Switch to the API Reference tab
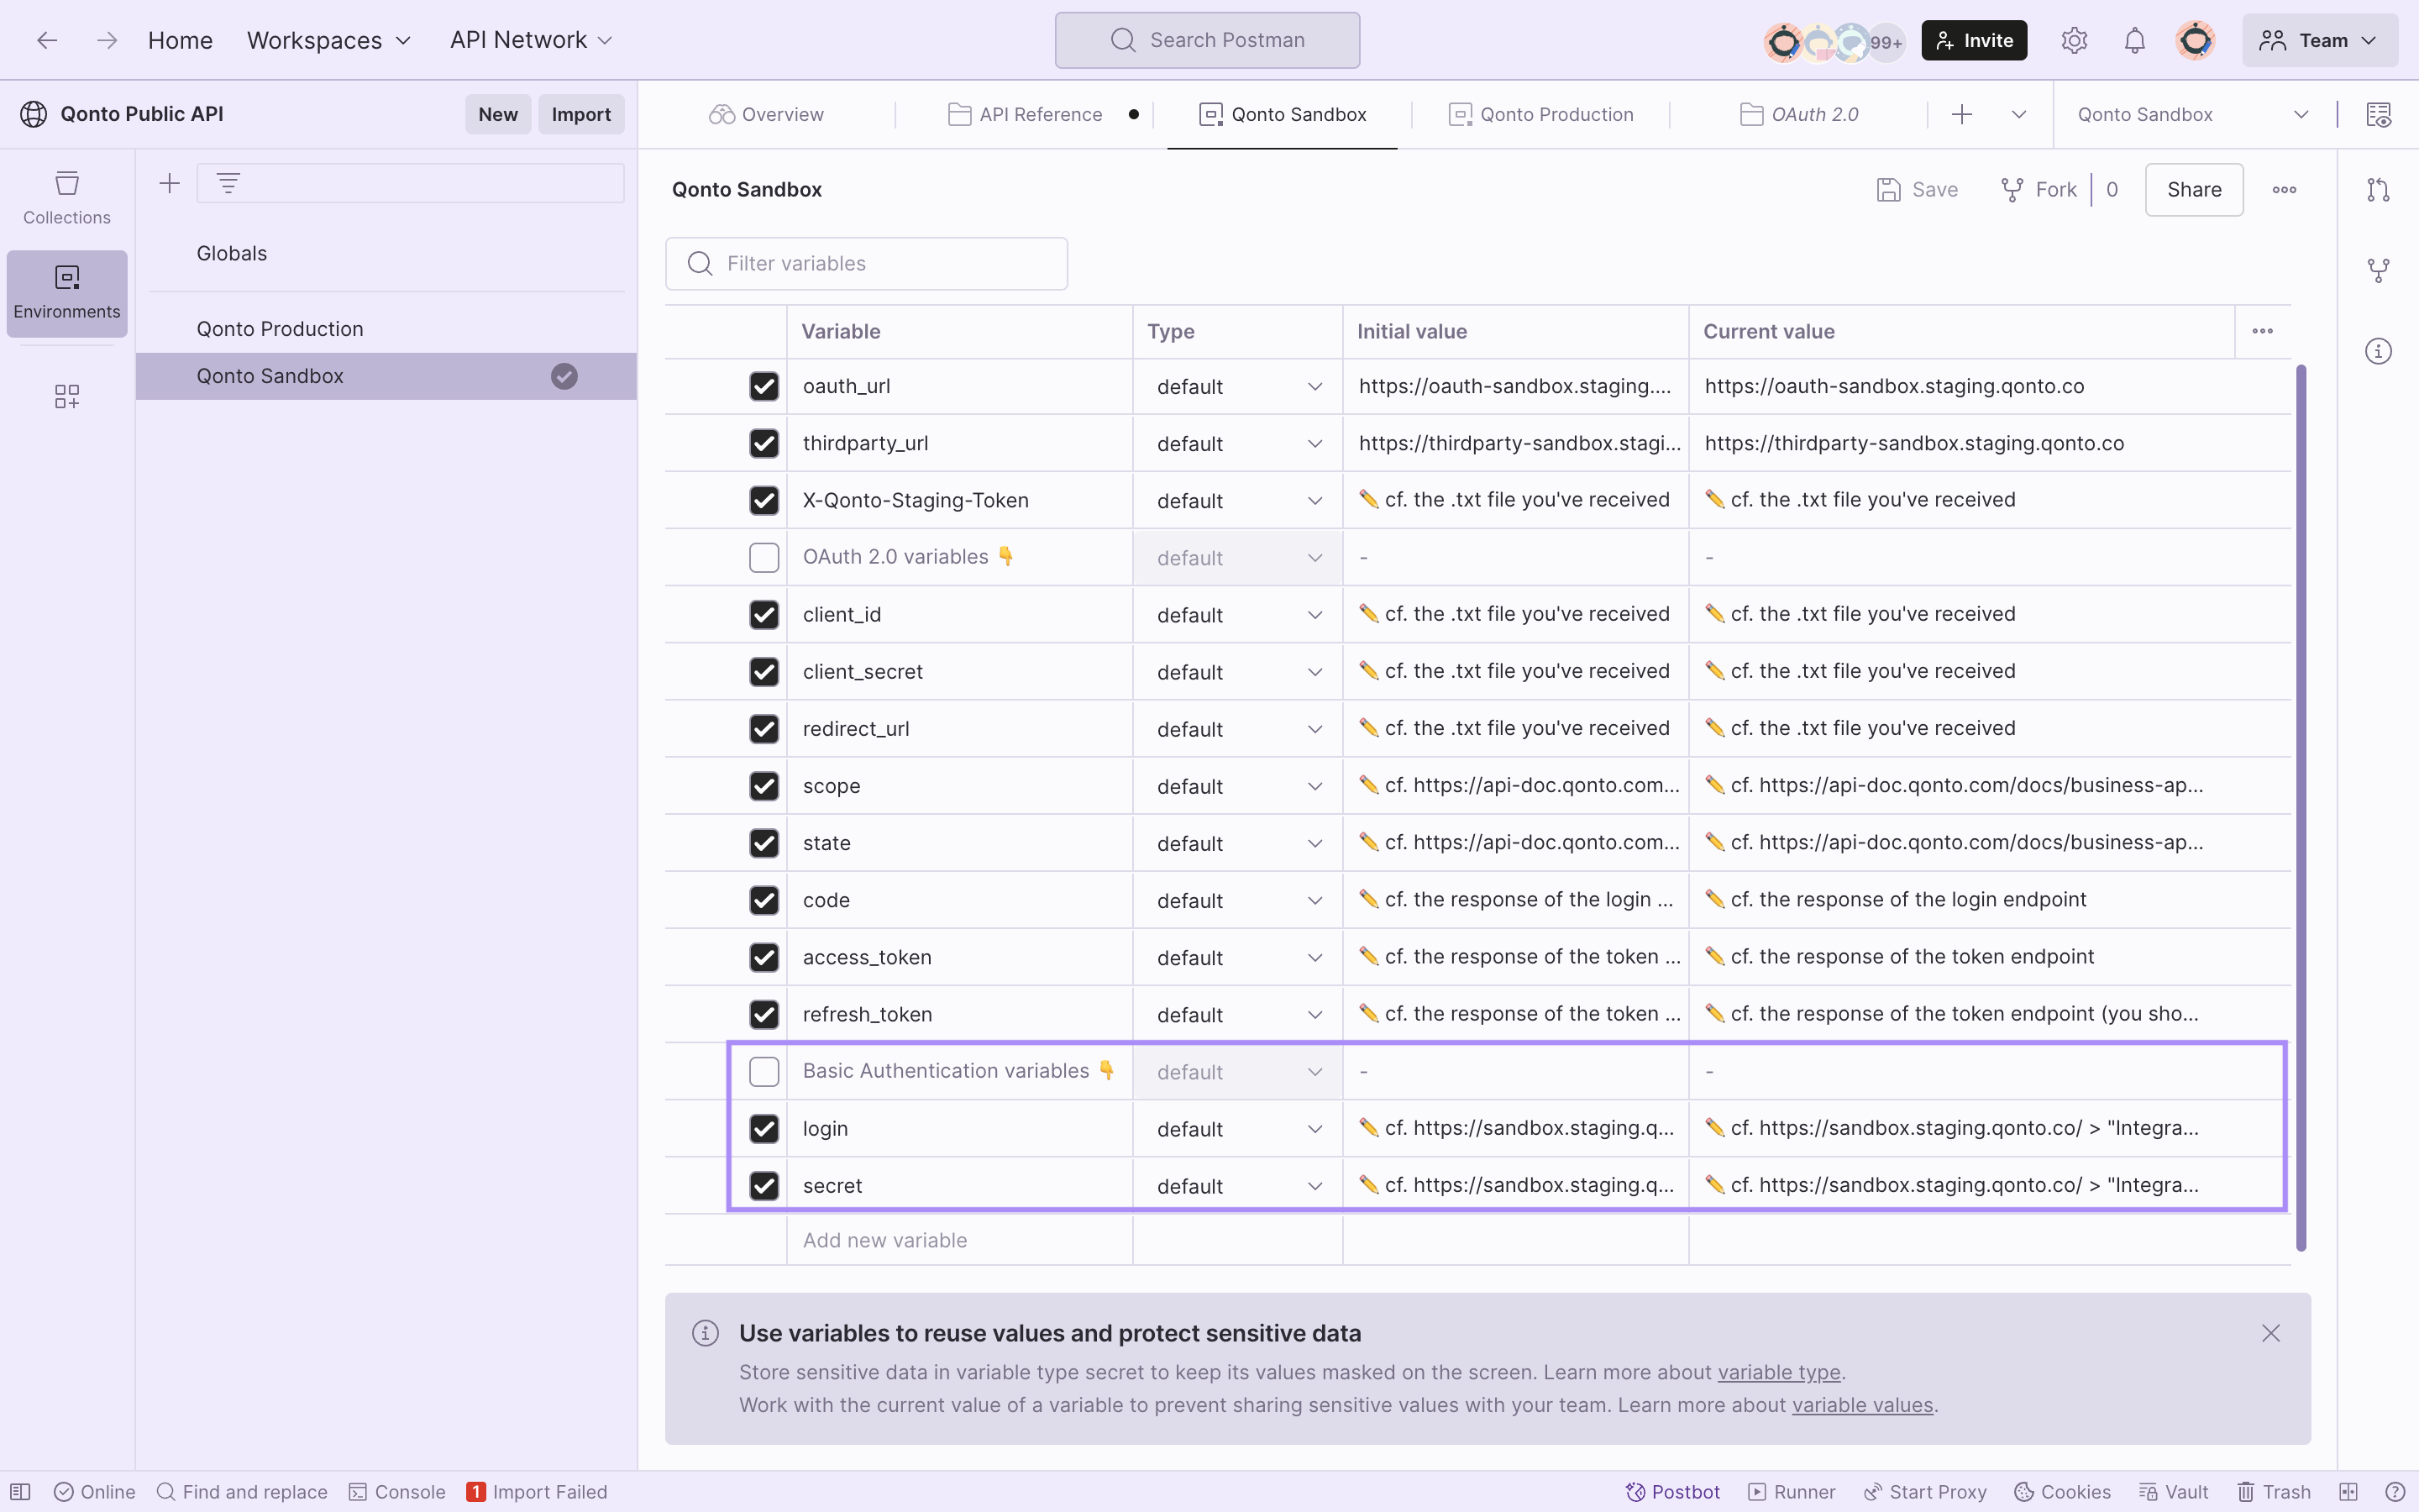2419x1512 pixels. [1037, 114]
